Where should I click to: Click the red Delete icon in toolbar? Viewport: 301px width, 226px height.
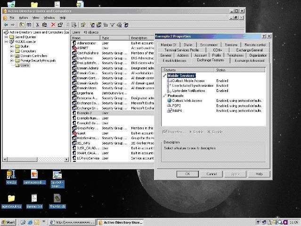tap(53, 25)
